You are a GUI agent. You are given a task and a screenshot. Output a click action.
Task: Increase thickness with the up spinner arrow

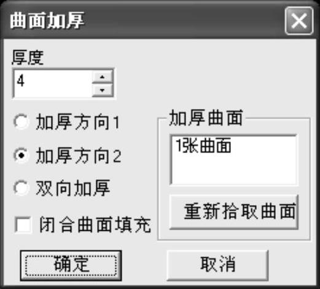[103, 77]
